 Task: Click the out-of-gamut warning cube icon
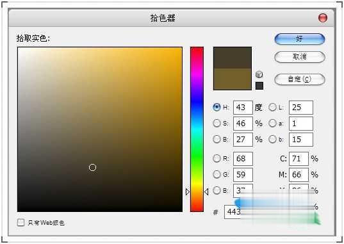259,74
